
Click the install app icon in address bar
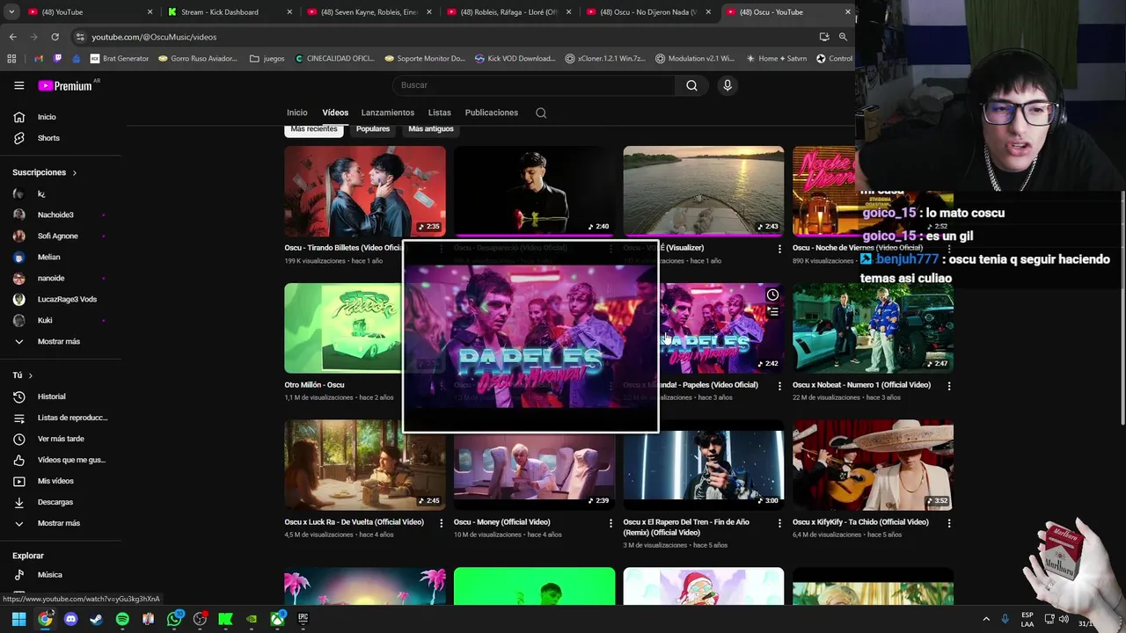pyautogui.click(x=823, y=37)
